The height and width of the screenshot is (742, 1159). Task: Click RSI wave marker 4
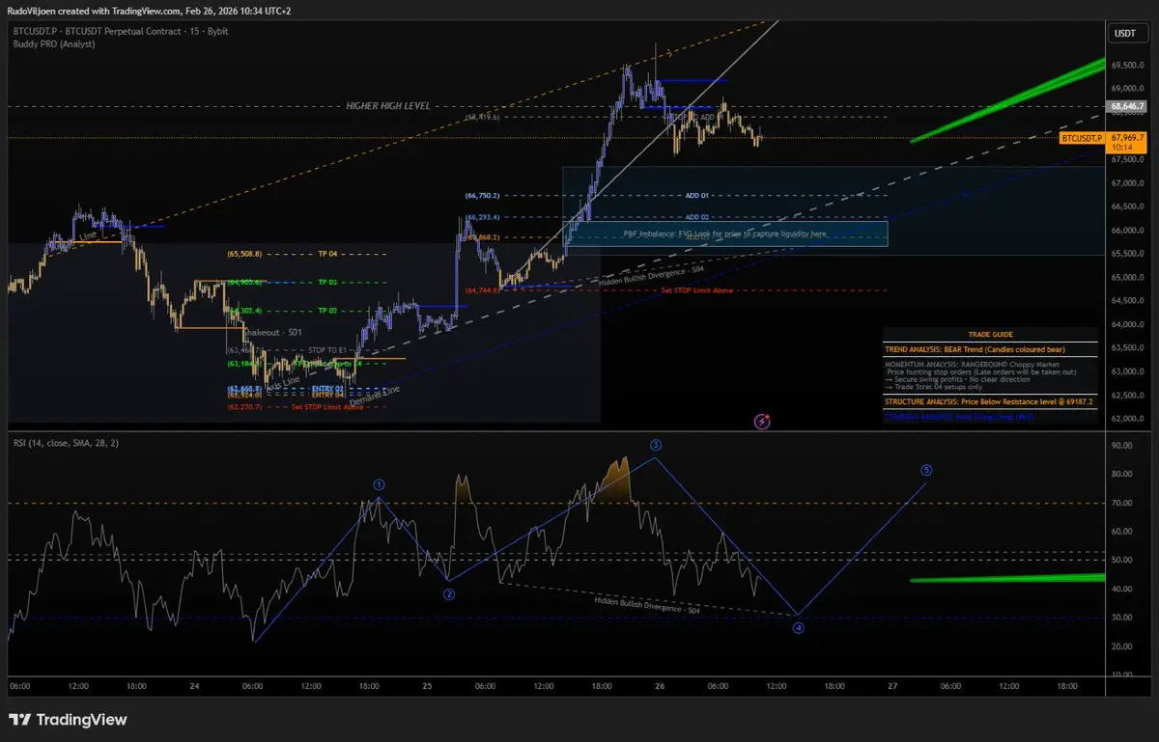click(798, 628)
